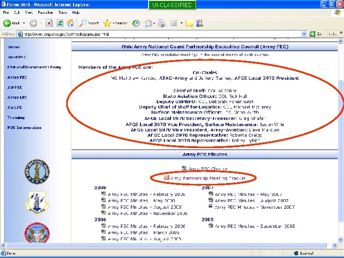Viewport: 344px width, 258px height.
Task: Open the Joint PEC sidebar link
Action: pyautogui.click(x=17, y=57)
